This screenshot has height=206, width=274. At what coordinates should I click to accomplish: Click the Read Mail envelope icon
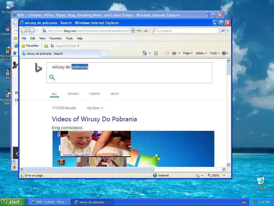pos(167,53)
